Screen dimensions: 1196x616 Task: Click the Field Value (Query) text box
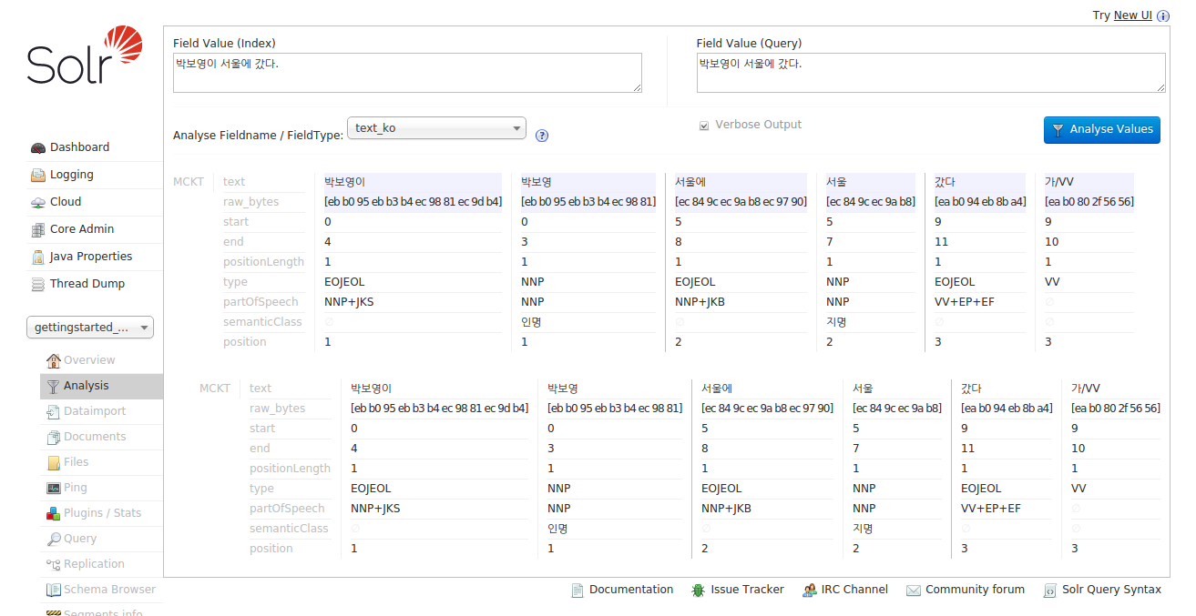tap(930, 73)
